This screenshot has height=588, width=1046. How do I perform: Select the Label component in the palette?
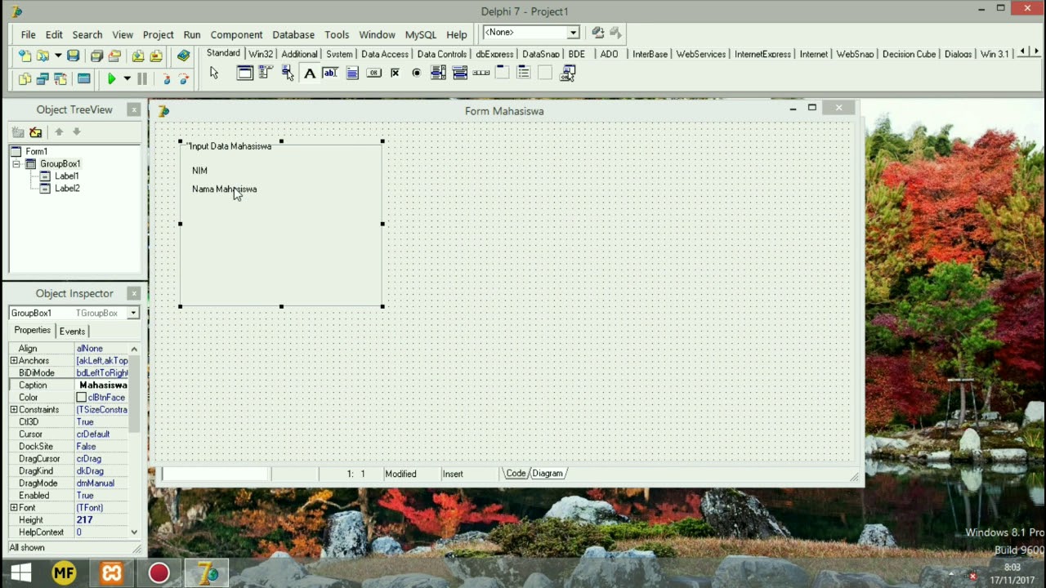[x=310, y=73]
